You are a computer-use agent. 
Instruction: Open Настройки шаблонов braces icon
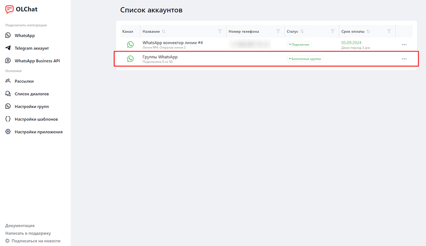click(8, 119)
